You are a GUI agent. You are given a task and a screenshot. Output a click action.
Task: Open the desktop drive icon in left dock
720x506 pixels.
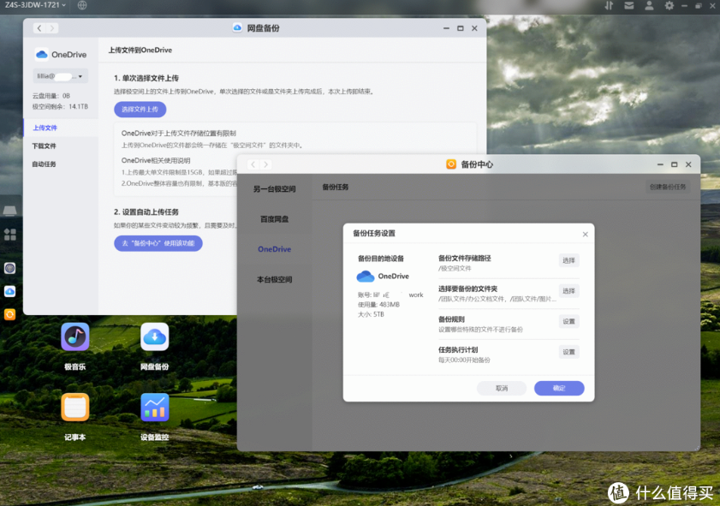[x=9, y=211]
